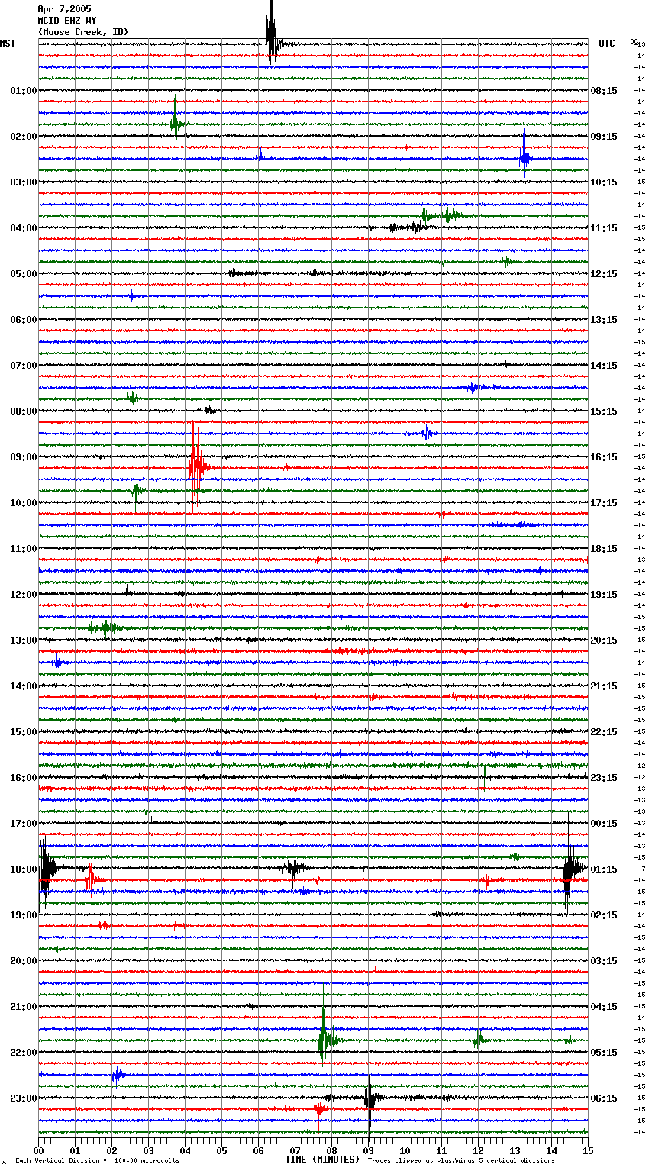Click the '15' tick label on minutes axis
This screenshot has height=1171, width=649.
[588, 1150]
